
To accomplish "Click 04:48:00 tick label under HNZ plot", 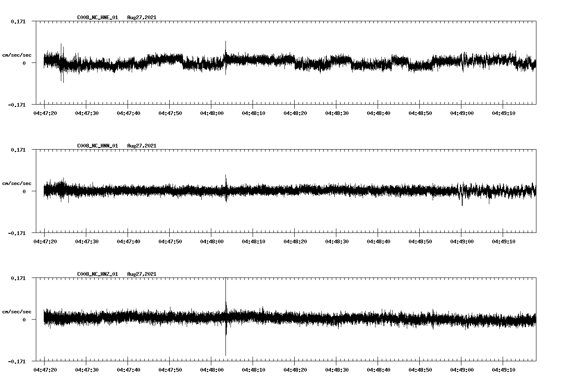I will (212, 370).
